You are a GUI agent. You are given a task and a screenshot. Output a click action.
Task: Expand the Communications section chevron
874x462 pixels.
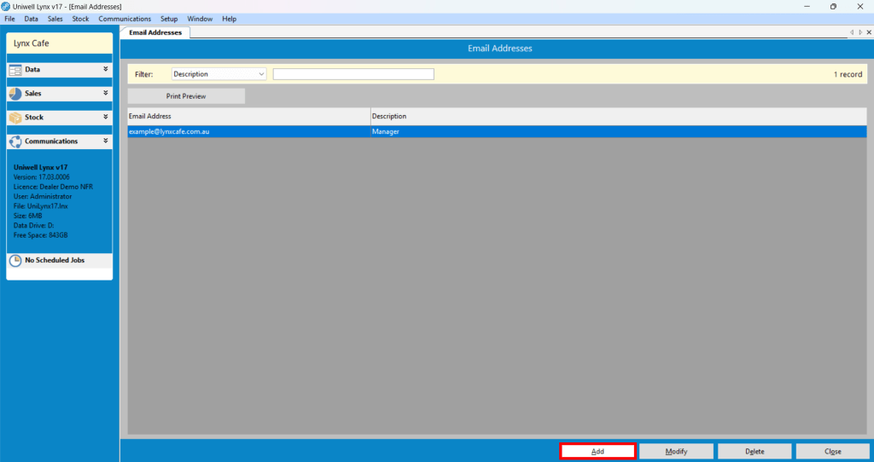(x=105, y=141)
